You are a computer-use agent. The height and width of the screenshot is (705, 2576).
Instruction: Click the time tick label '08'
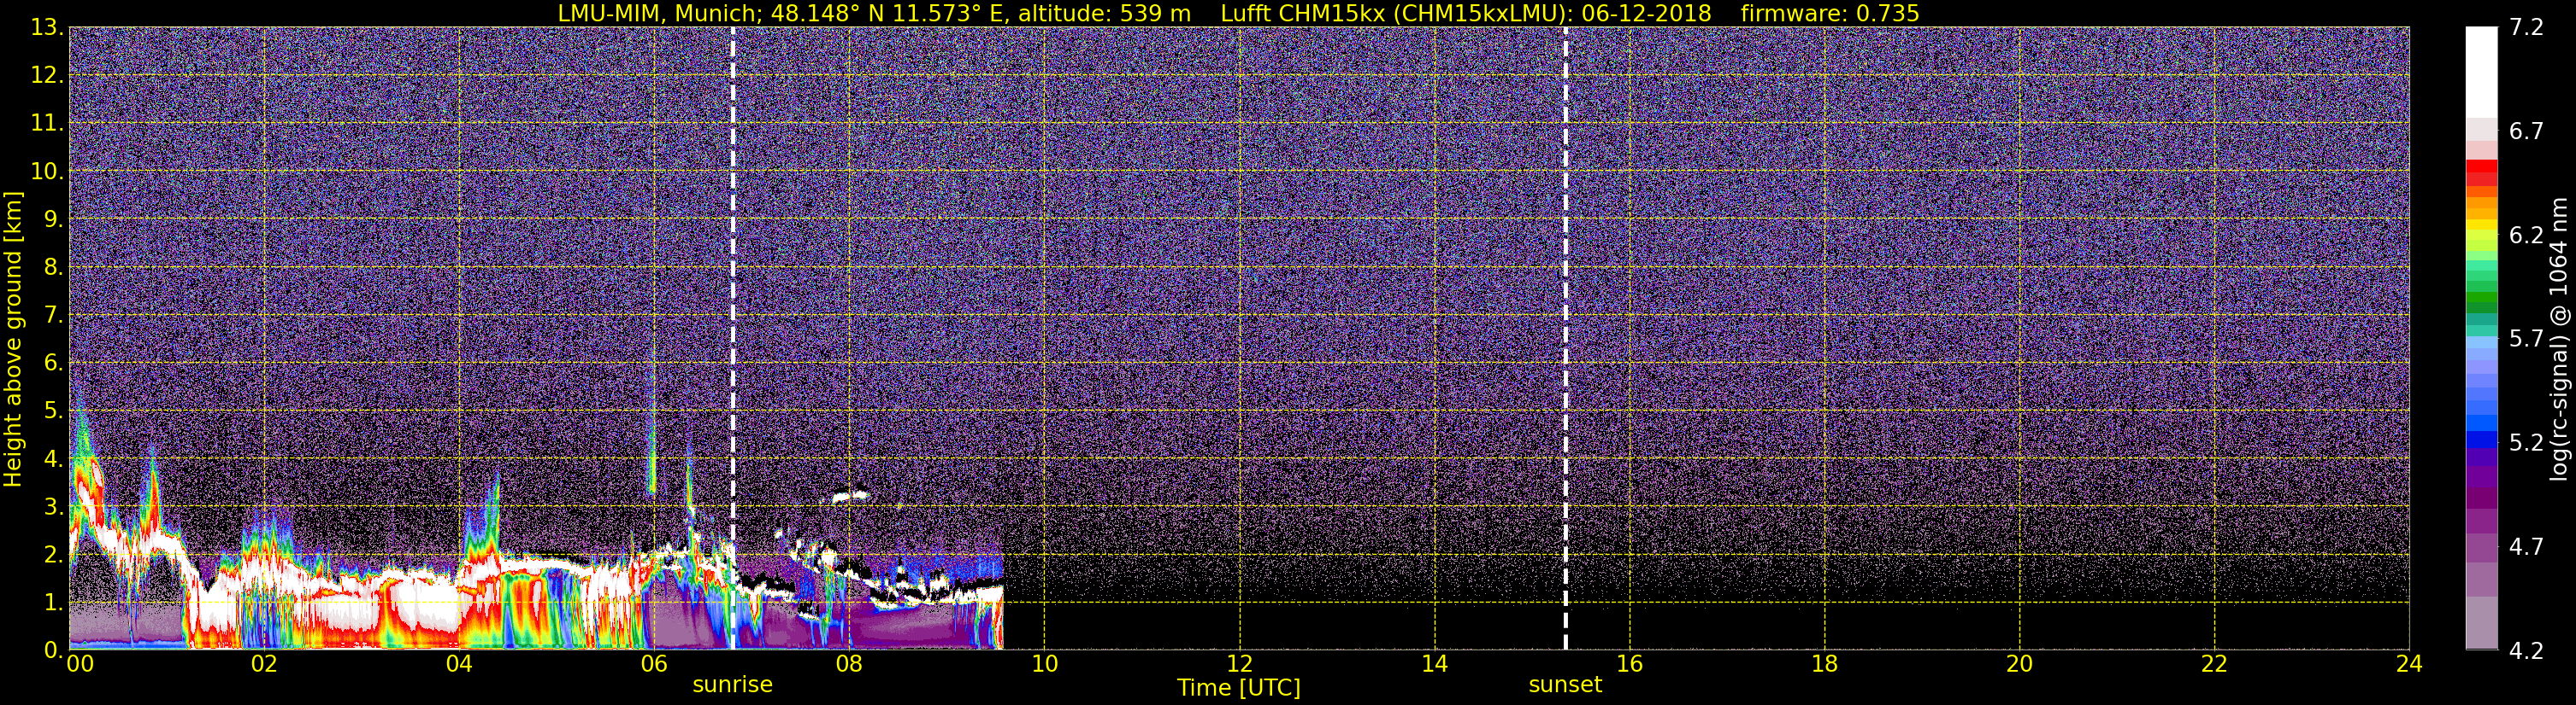coord(848,664)
